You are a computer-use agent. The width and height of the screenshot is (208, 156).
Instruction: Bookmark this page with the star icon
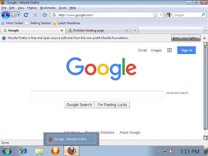tap(155, 15)
